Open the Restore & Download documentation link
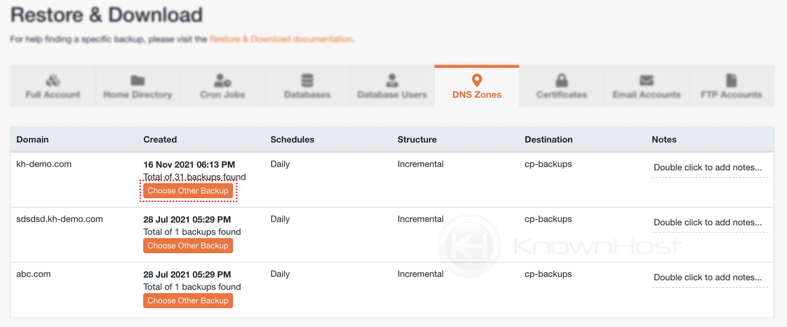 click(282, 39)
